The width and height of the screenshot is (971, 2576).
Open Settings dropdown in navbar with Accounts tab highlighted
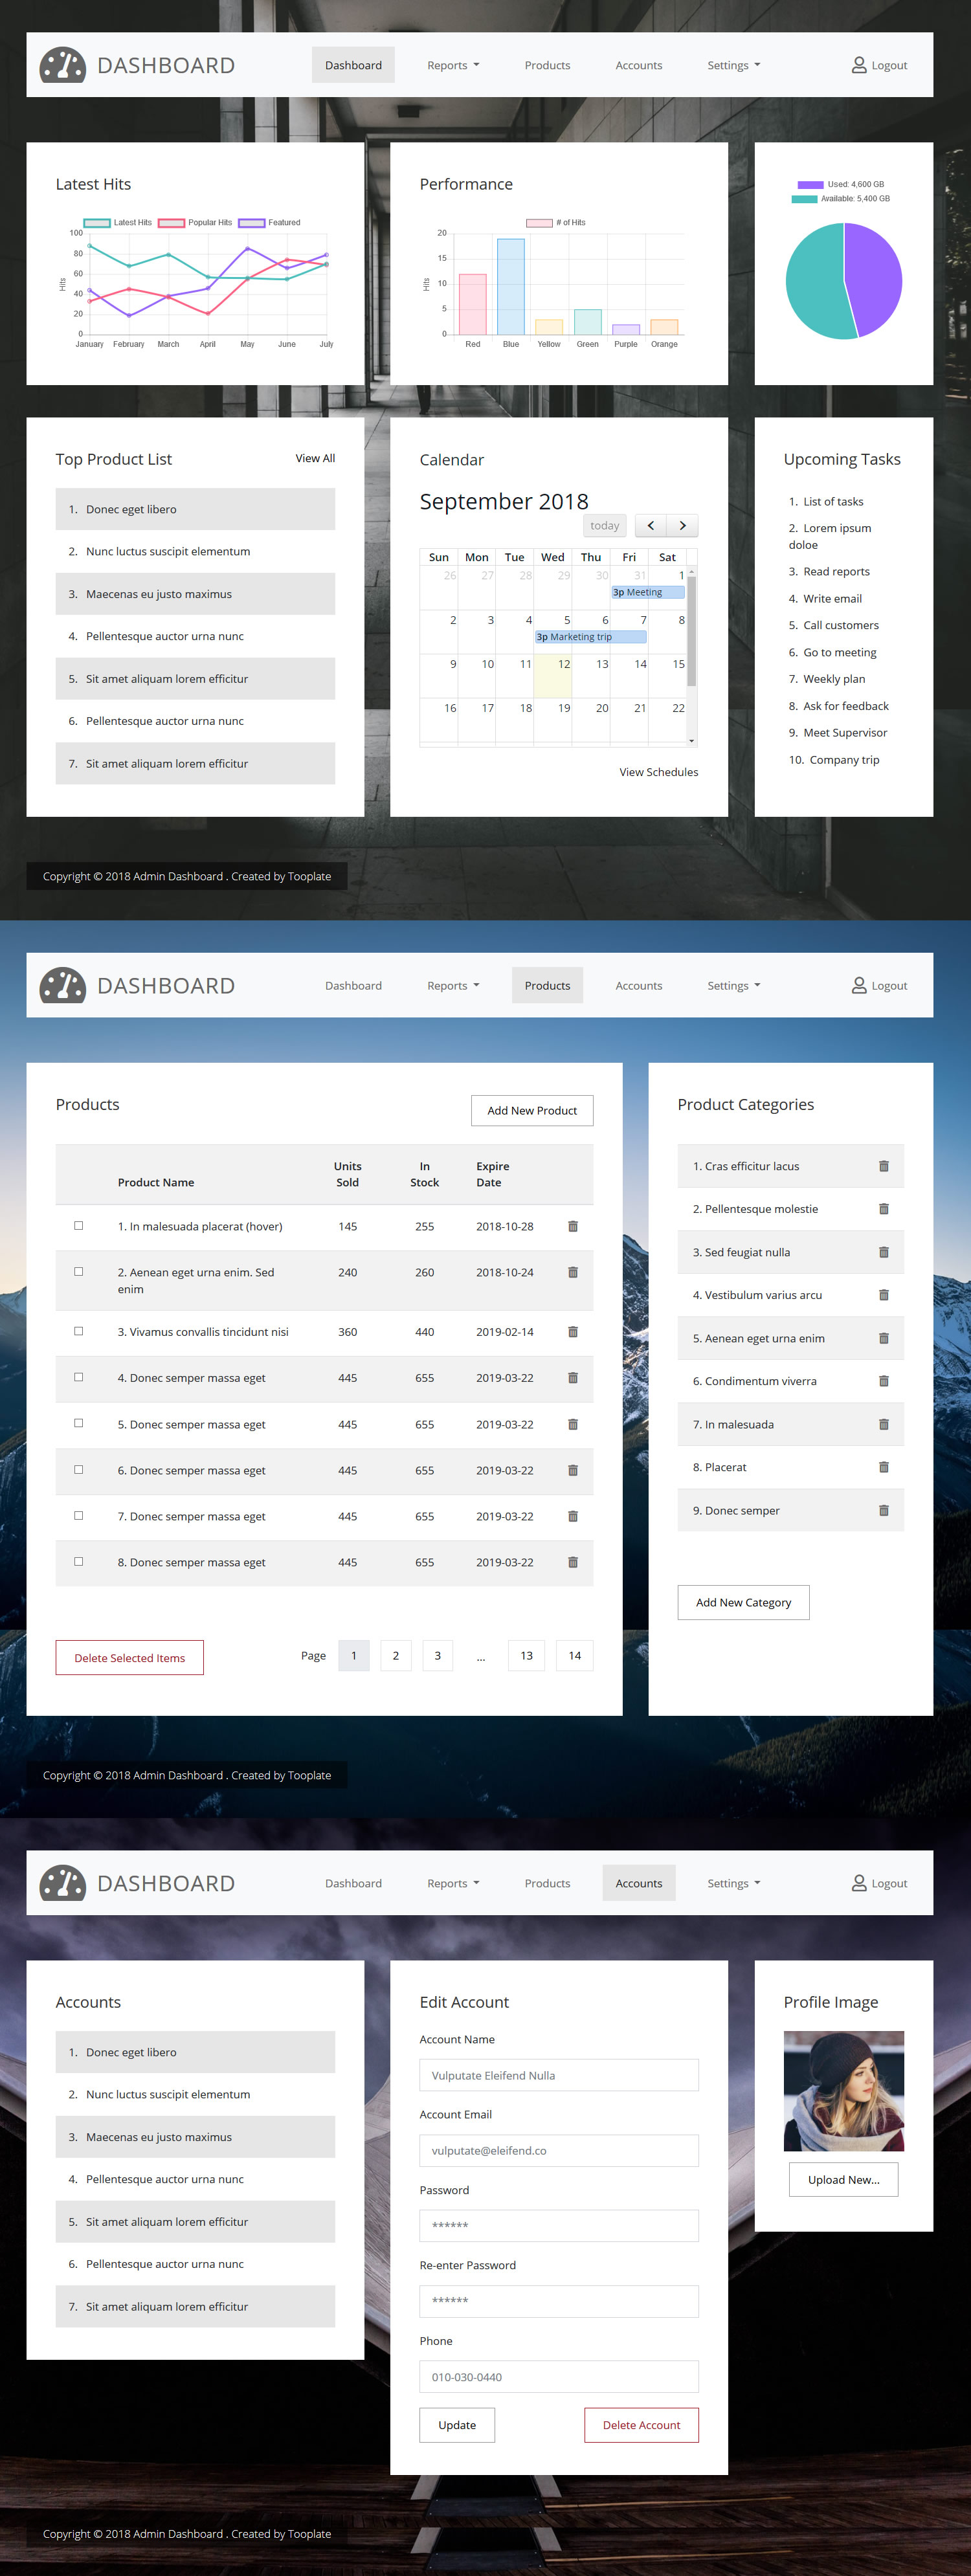click(733, 1883)
